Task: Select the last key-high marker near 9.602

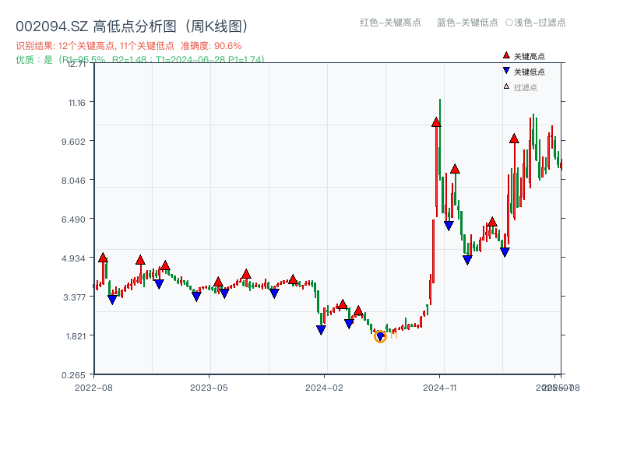Action: 514,139
